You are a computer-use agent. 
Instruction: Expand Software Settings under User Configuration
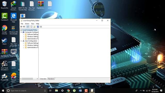coord(23,43)
